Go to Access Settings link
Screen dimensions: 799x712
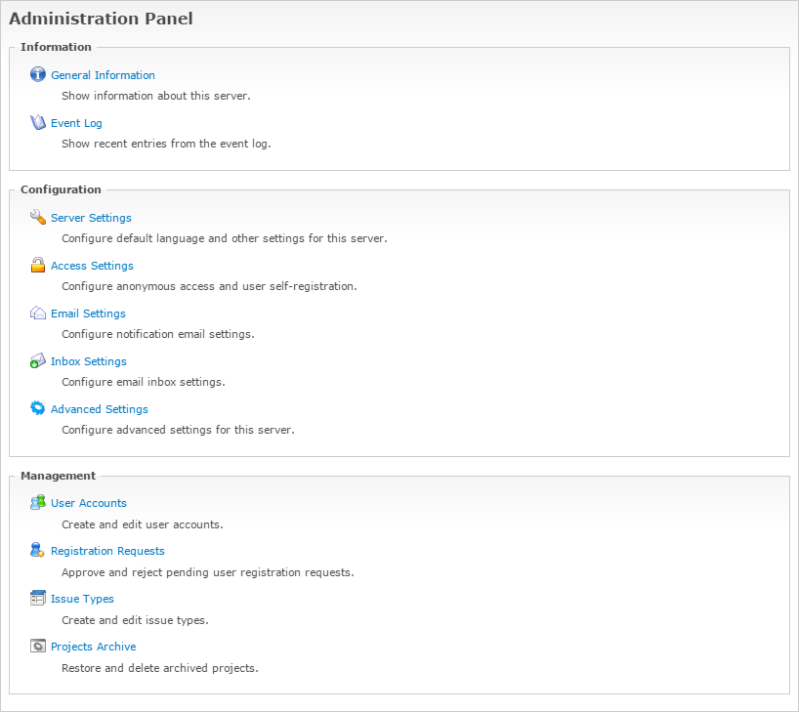click(x=92, y=266)
